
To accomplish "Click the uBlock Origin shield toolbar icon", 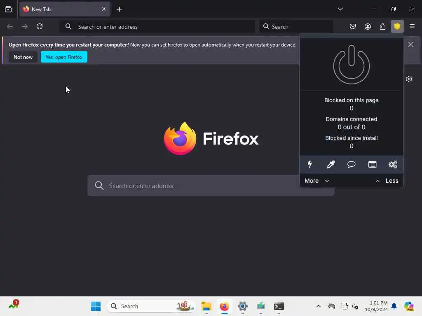I will click(x=397, y=26).
